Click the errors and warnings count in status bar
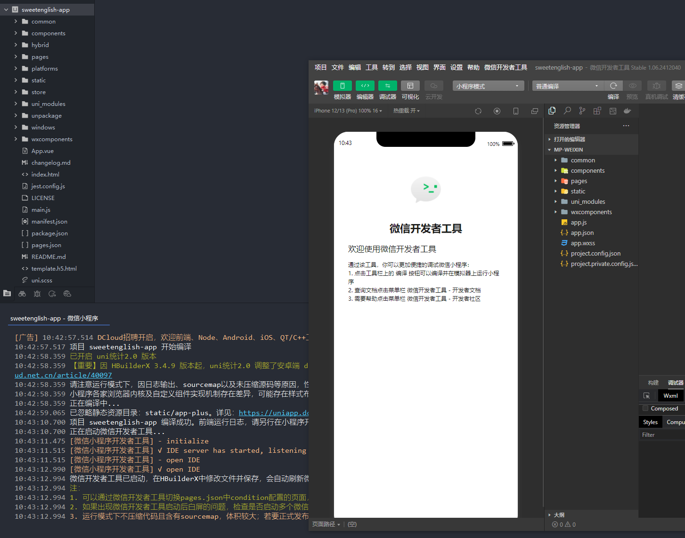The width and height of the screenshot is (685, 538). 564,524
